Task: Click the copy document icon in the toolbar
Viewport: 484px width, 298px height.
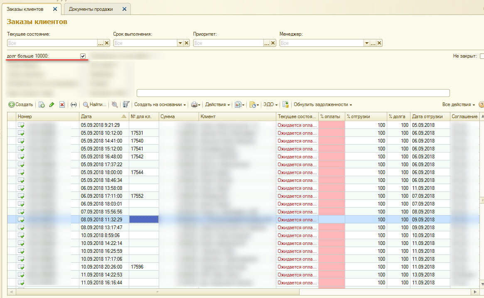Action: [x=41, y=105]
